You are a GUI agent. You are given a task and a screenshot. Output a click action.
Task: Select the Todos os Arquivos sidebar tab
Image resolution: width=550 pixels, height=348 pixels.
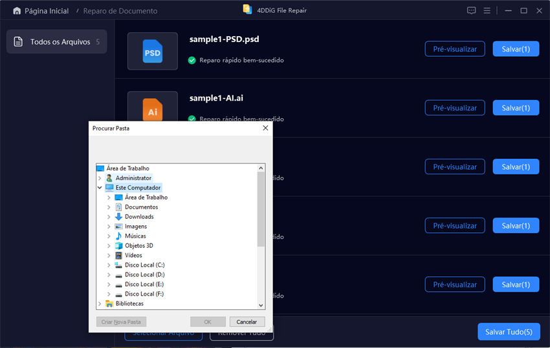pos(56,42)
